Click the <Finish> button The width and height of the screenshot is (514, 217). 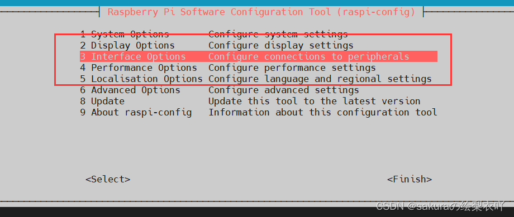coord(410,180)
